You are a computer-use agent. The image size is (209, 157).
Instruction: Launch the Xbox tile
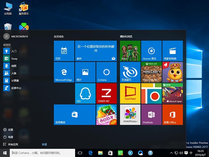(x=130, y=51)
